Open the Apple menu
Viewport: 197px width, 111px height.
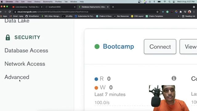click(2, 2)
